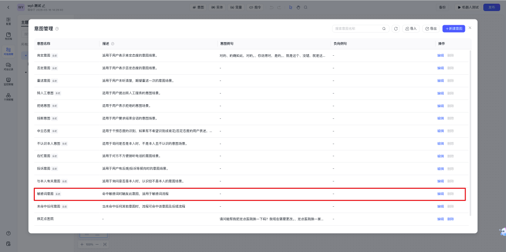
Task: Click the refresh icon in intent toolbar
Action: [x=396, y=28]
